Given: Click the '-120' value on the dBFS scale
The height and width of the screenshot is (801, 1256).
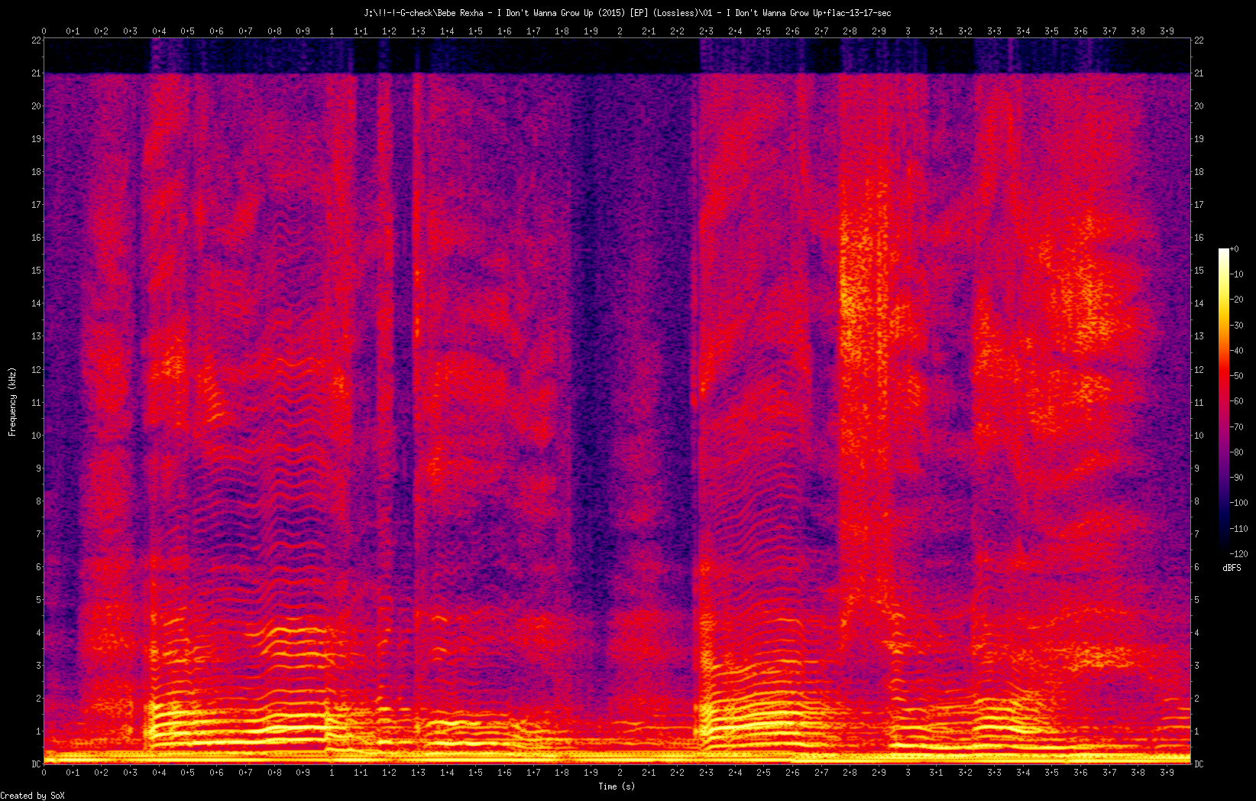Looking at the screenshot, I should (1240, 554).
